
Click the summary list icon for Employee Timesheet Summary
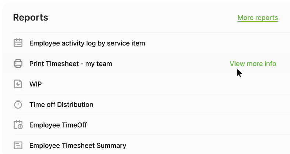pos(18,145)
